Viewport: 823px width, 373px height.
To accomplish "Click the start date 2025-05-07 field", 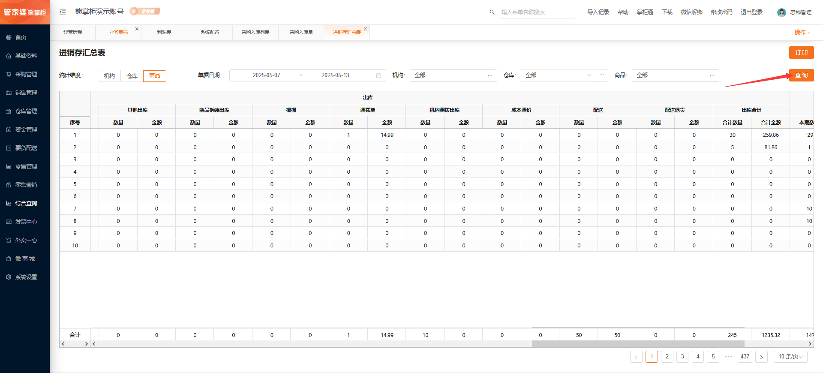I will (x=266, y=75).
